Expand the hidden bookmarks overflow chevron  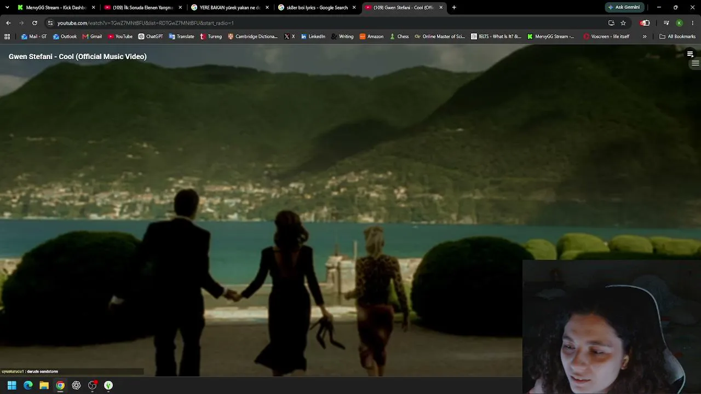click(x=645, y=37)
